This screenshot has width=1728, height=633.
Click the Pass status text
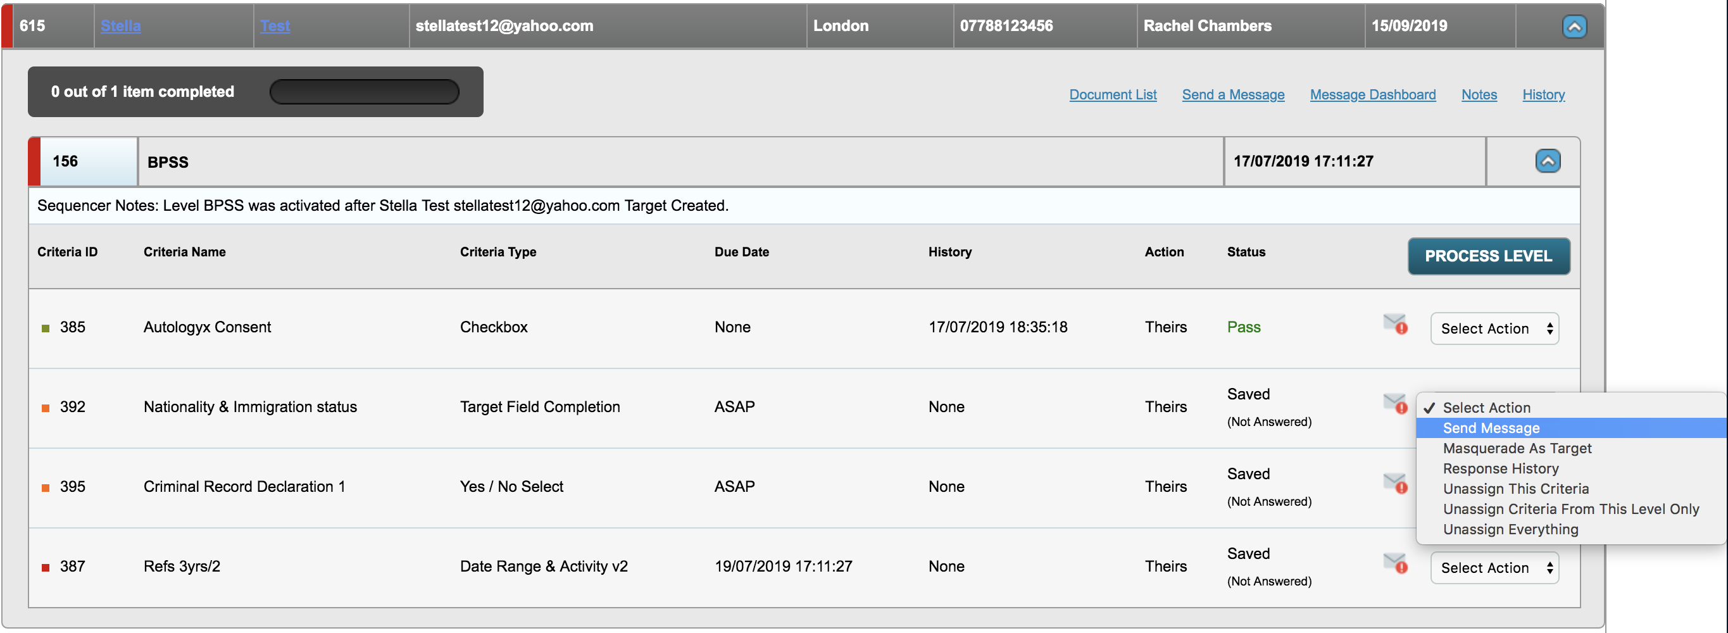(x=1243, y=327)
